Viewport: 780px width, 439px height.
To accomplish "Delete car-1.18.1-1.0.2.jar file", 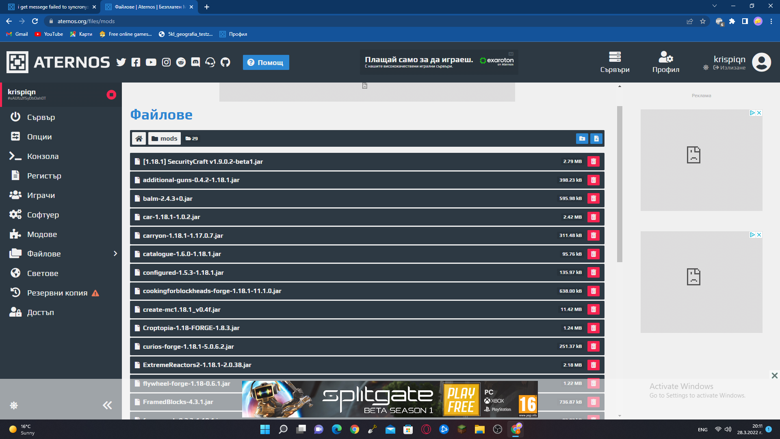I will pos(594,217).
